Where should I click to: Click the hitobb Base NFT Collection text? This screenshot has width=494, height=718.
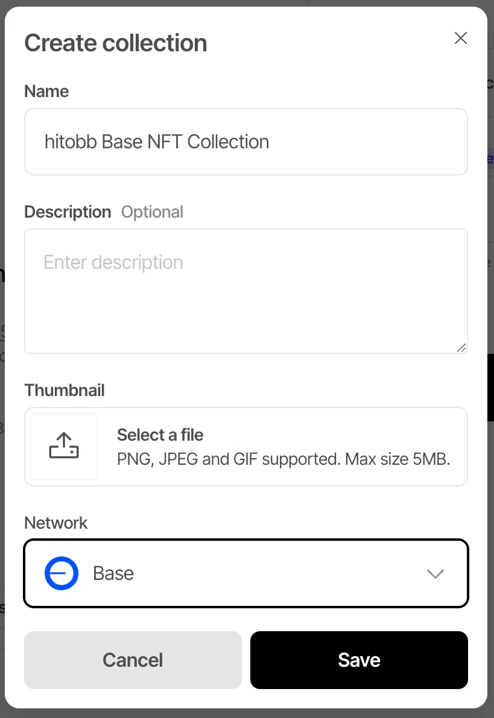pyautogui.click(x=157, y=142)
